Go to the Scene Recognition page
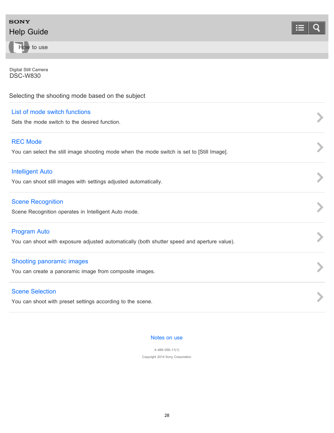The image size is (334, 433). [x=37, y=202]
